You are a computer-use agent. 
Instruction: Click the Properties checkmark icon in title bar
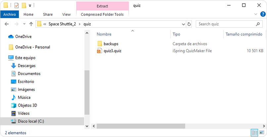coord(17,6)
